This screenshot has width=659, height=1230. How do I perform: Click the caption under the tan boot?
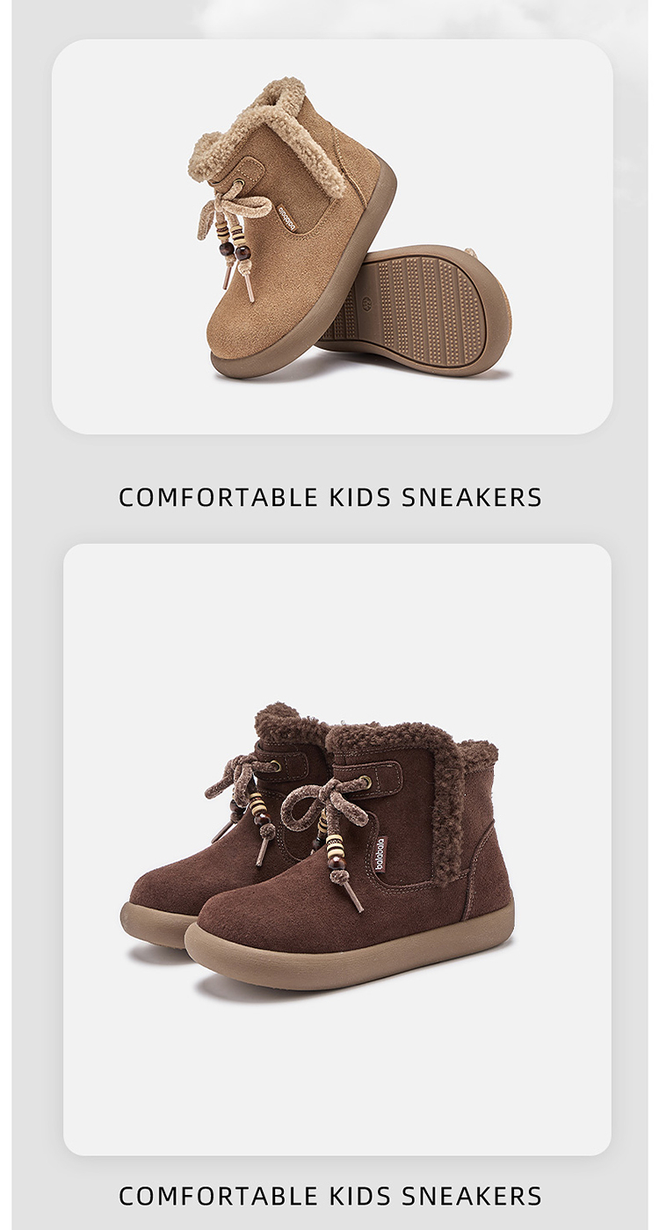pyautogui.click(x=330, y=497)
